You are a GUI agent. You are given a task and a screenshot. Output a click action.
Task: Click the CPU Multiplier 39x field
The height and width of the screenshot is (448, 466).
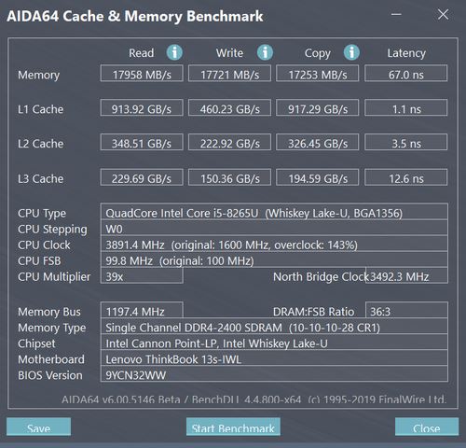(x=142, y=275)
